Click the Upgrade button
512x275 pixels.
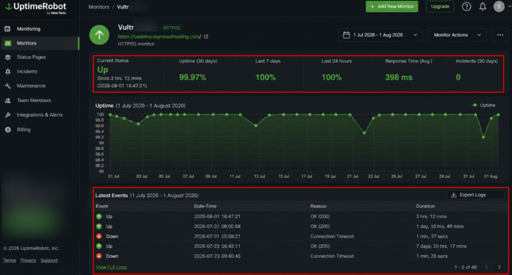tap(440, 6)
